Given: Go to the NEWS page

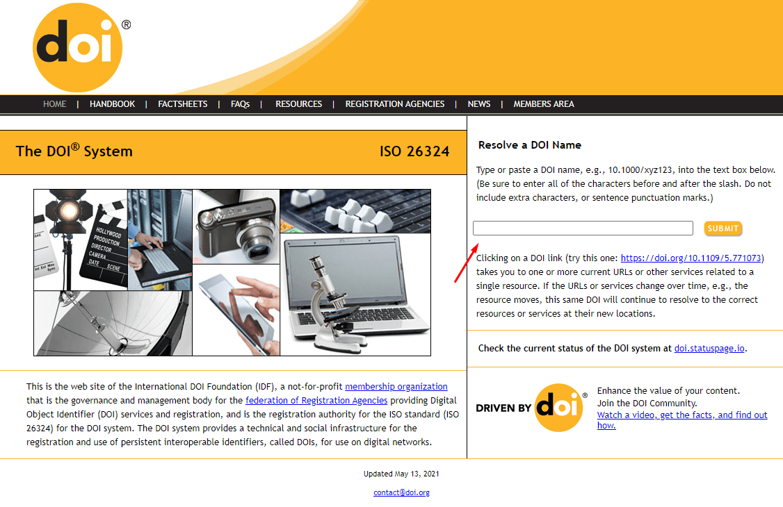Looking at the screenshot, I should pos(479,104).
